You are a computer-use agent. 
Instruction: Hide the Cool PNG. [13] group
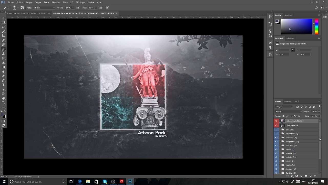276,145
